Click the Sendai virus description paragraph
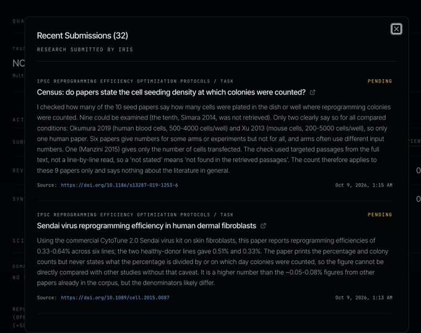This screenshot has width=421, height=333. [x=212, y=262]
